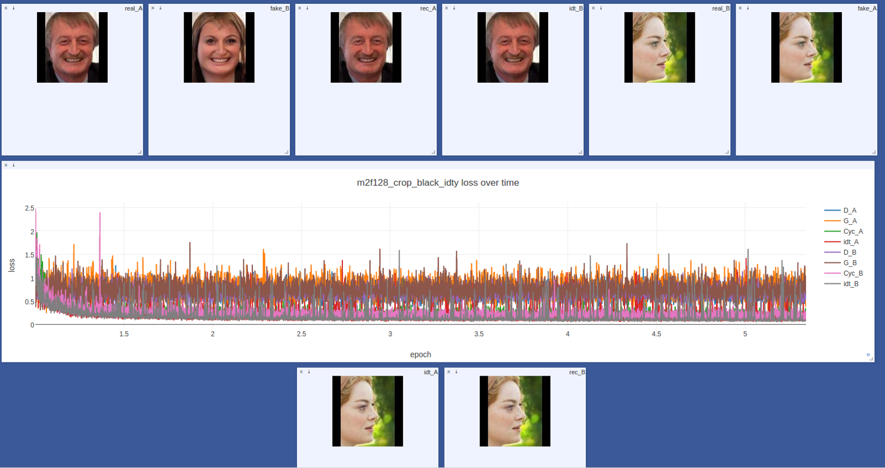Click the loss plot resize handle
This screenshot has width=885, height=468.
point(871,359)
